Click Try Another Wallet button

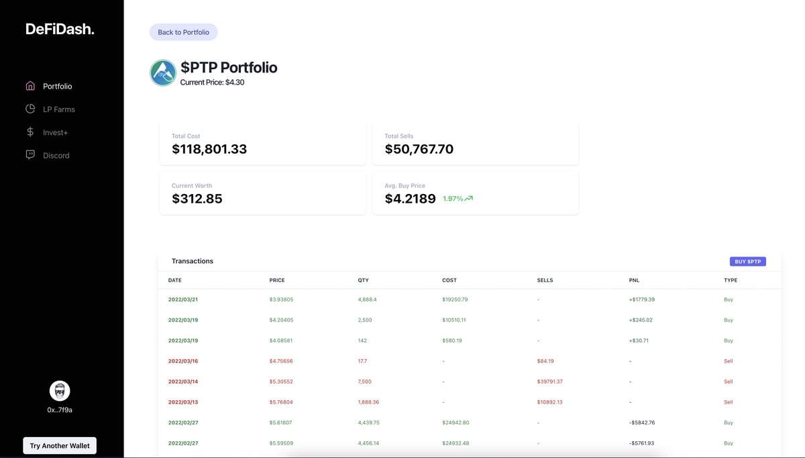[x=60, y=446]
